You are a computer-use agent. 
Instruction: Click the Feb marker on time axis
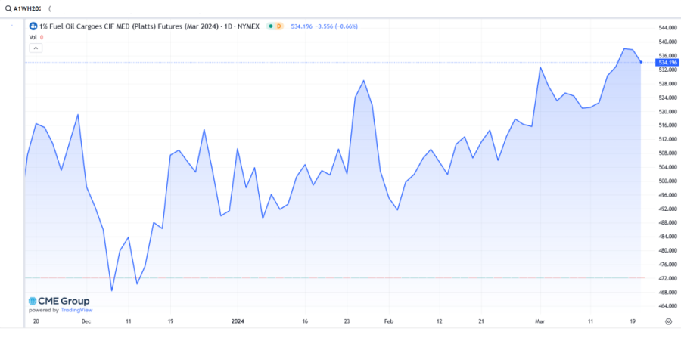(389, 321)
